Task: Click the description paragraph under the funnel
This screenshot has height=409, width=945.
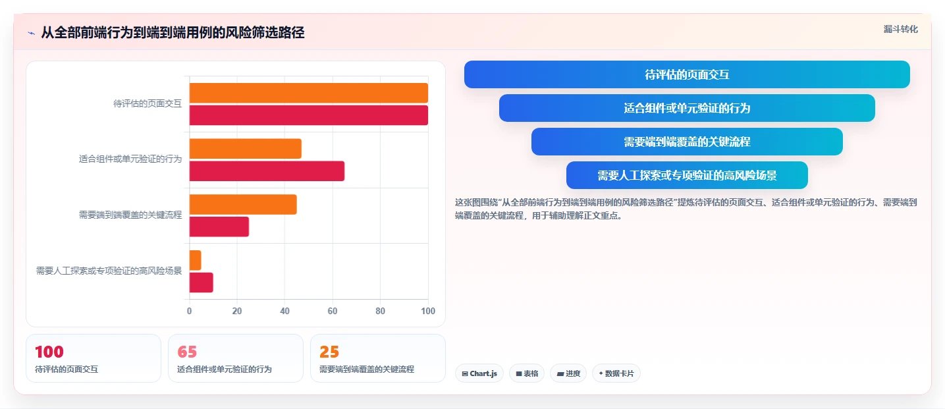Action: [x=686, y=209]
